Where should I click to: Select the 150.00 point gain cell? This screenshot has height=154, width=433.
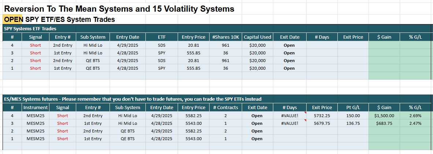click(x=352, y=116)
